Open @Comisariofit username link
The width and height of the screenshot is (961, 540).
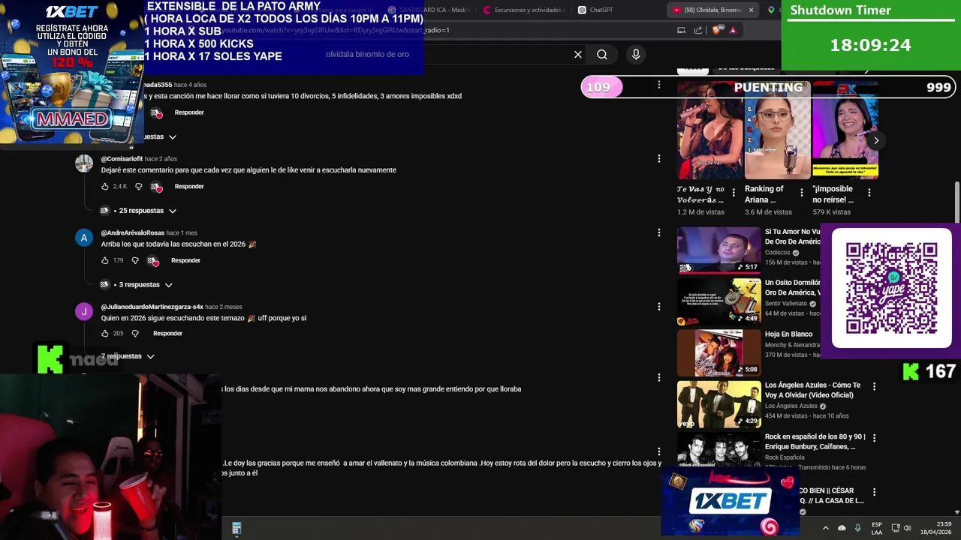click(x=122, y=159)
